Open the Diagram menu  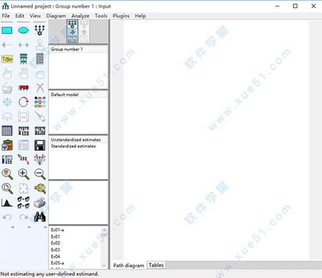(56, 16)
